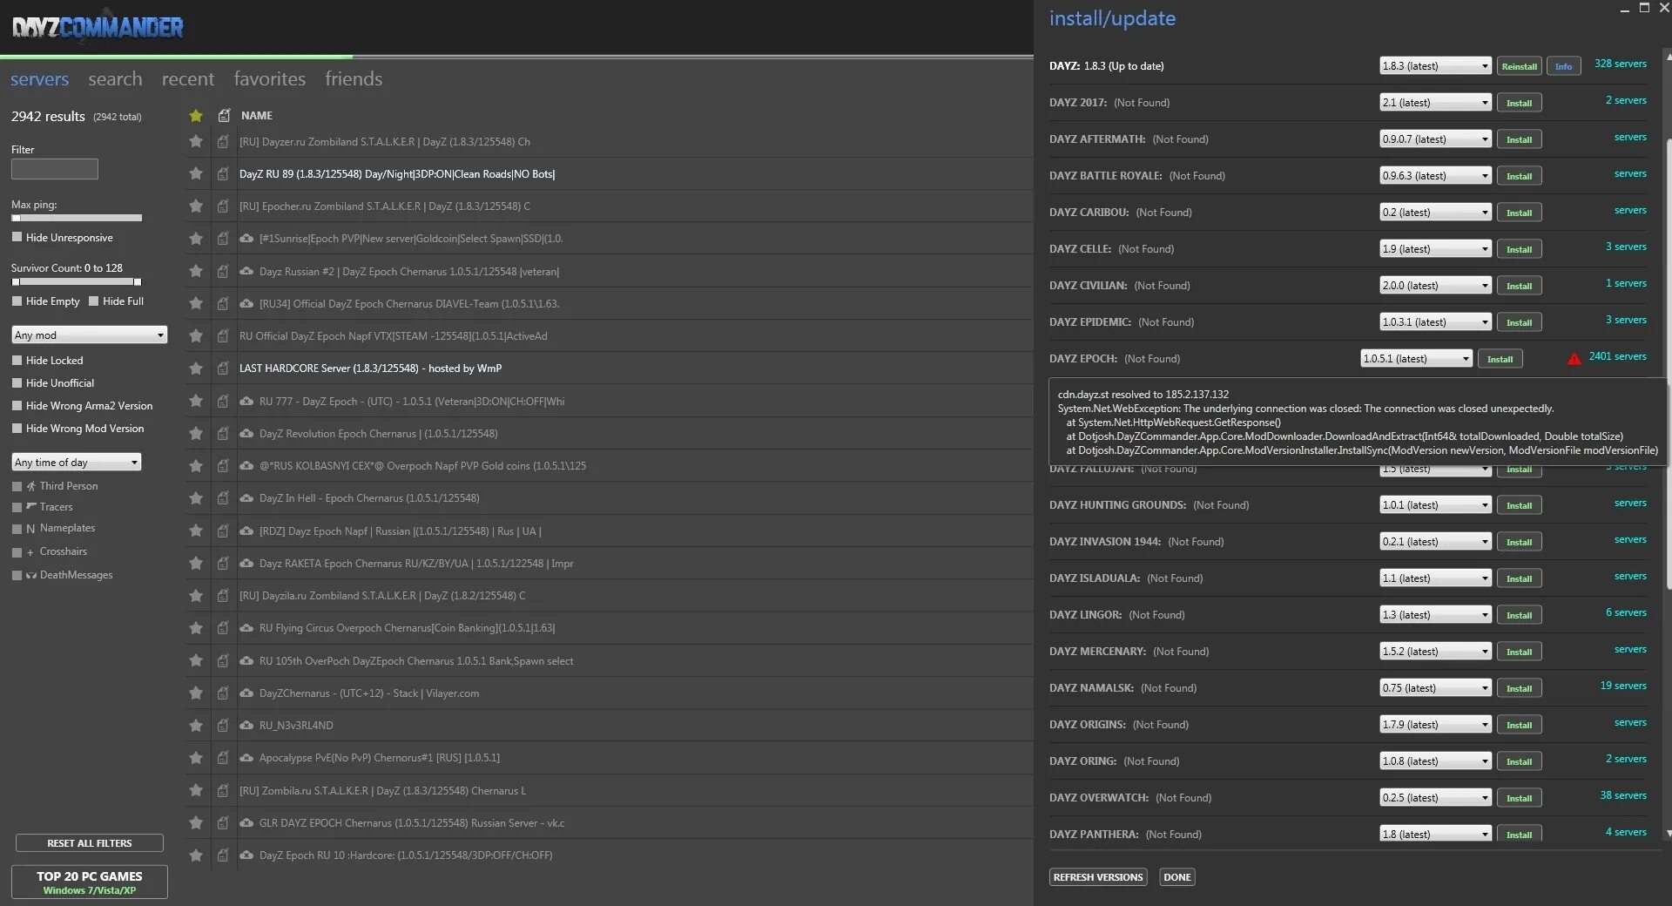Image resolution: width=1672 pixels, height=906 pixels.
Task: Click cloud icon on Dayz Russian #2 server
Action: [246, 271]
